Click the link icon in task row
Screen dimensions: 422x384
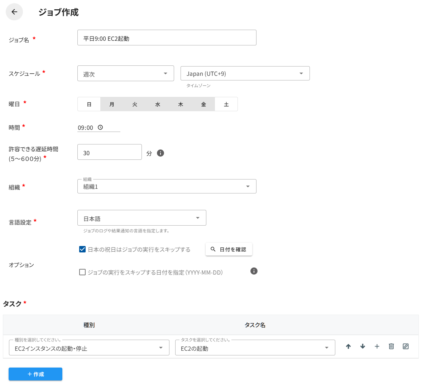(406, 346)
